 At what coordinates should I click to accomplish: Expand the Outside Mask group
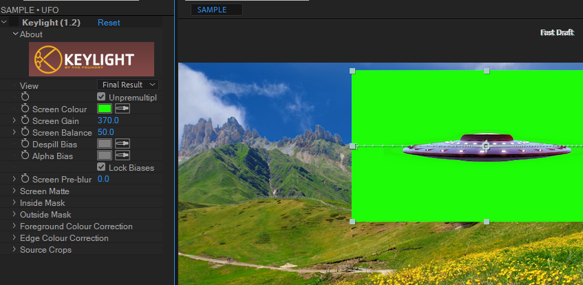pos(14,214)
